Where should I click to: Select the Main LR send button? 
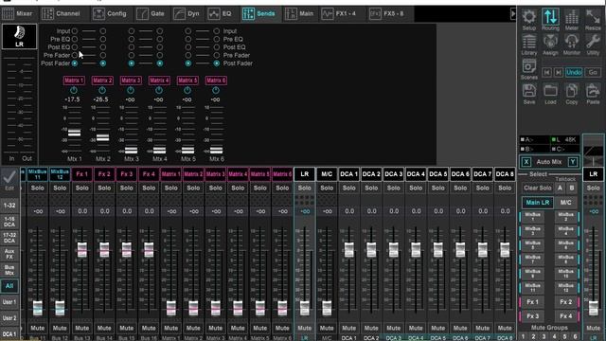click(x=538, y=202)
